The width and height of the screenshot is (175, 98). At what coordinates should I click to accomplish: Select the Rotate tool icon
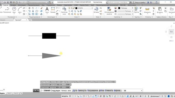click(x=33, y=8)
